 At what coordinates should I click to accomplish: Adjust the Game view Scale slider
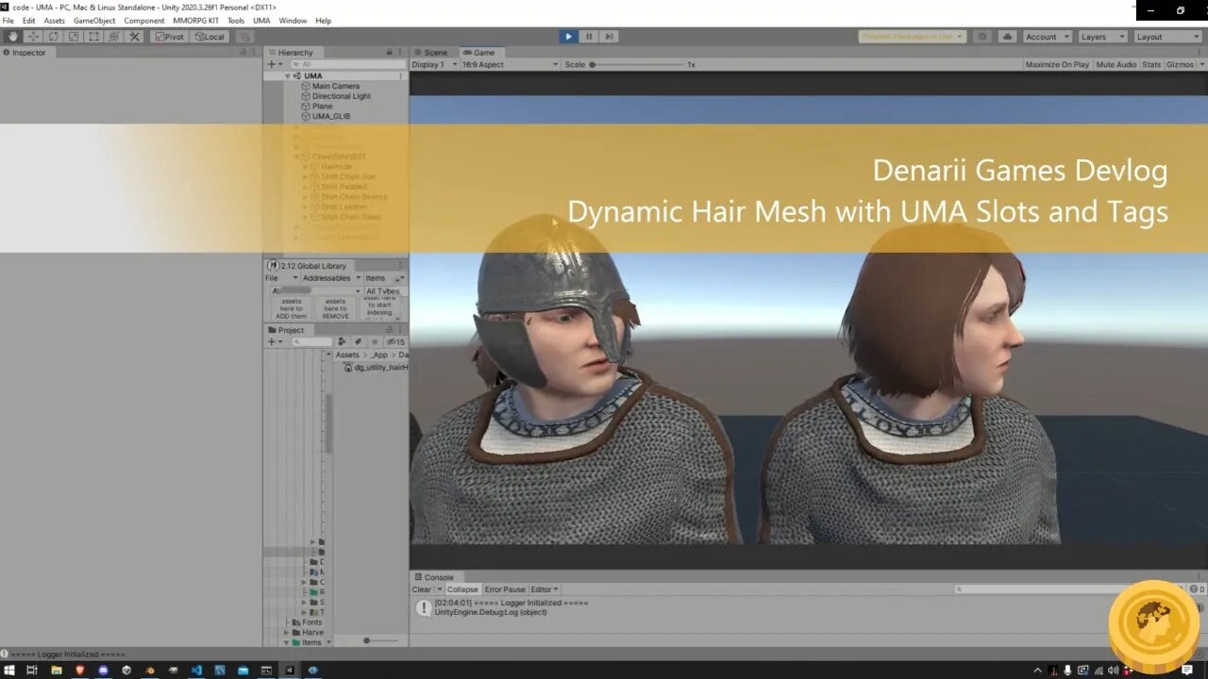pyautogui.click(x=637, y=64)
